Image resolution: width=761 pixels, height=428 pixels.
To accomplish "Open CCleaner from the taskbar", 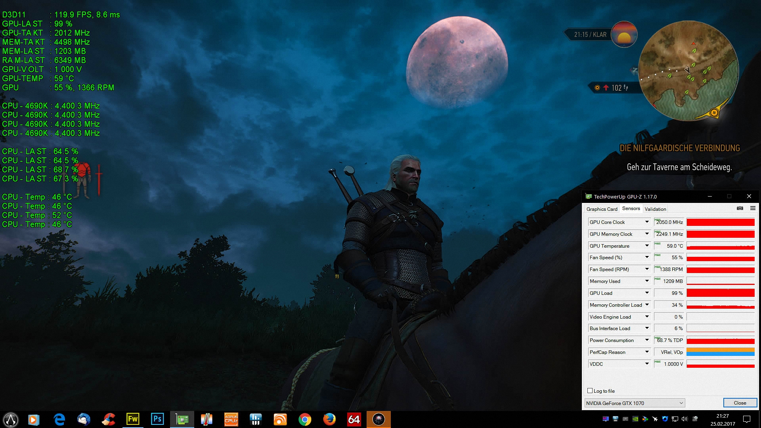I will tap(108, 419).
